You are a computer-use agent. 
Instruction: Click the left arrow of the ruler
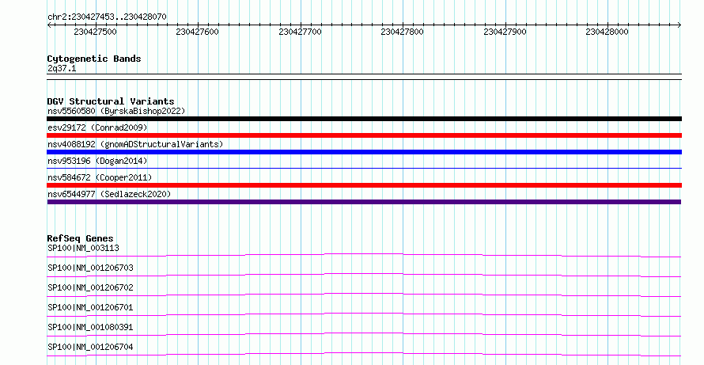(49, 25)
